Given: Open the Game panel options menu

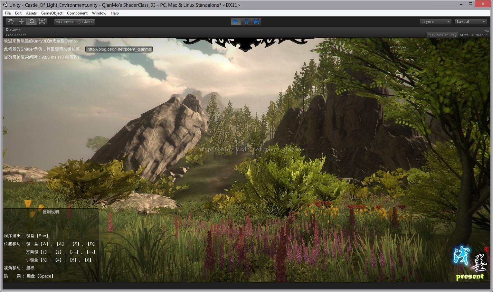Looking at the screenshot, I should point(487,30).
